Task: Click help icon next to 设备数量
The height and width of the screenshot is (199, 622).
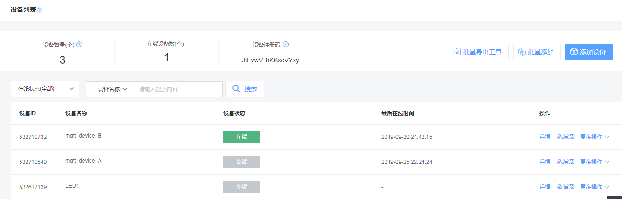Action: coord(79,45)
